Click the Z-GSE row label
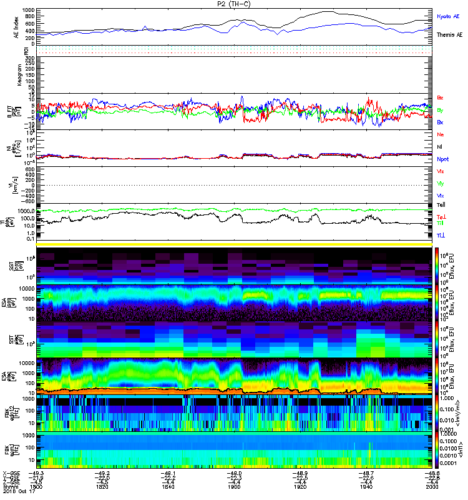 (x=11, y=482)
